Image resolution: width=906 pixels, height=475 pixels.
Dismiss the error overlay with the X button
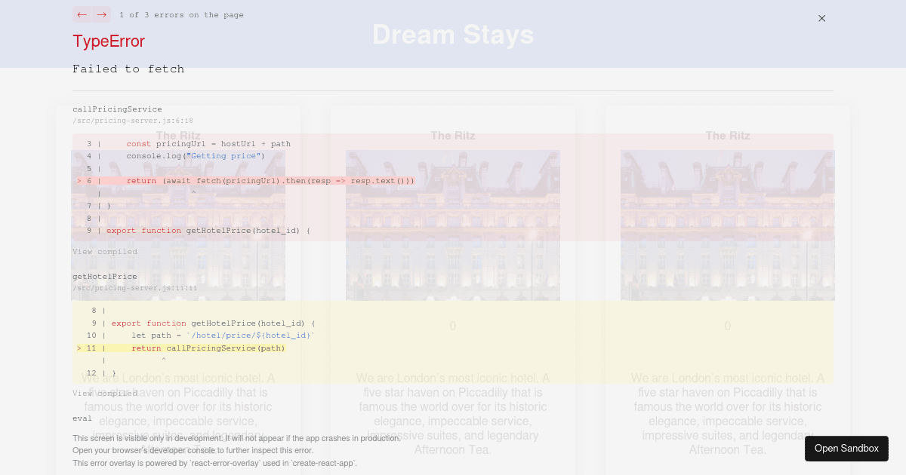click(x=821, y=18)
